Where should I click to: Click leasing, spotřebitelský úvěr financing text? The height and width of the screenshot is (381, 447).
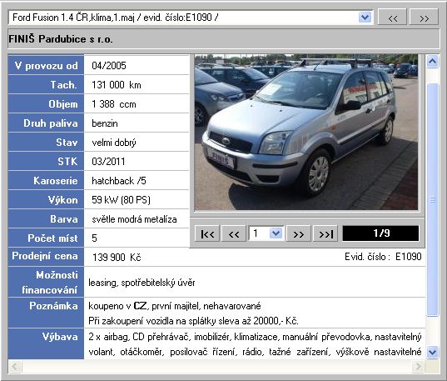(142, 283)
